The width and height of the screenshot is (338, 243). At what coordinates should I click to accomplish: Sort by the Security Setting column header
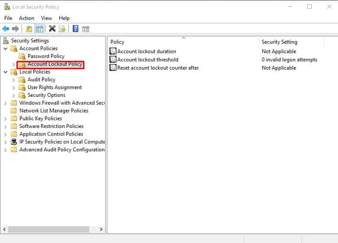tap(291, 42)
